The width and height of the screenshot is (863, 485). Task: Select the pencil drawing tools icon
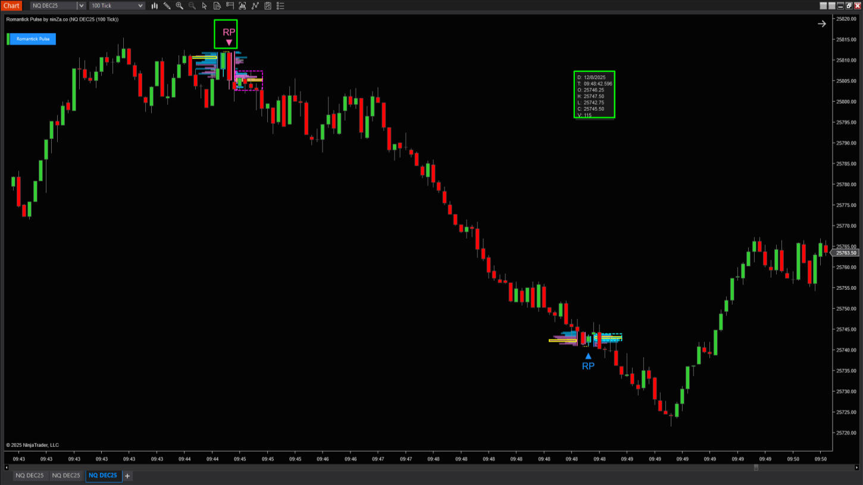(167, 6)
